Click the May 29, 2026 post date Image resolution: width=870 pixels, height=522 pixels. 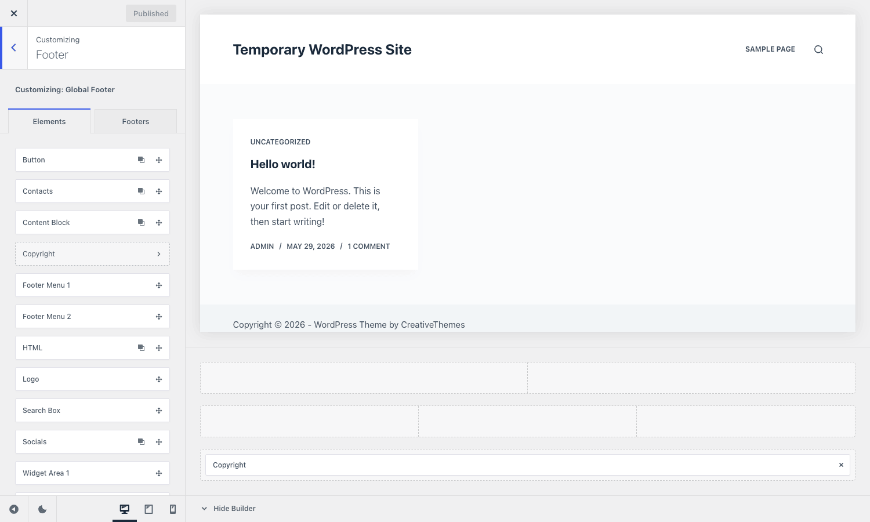[x=311, y=246]
